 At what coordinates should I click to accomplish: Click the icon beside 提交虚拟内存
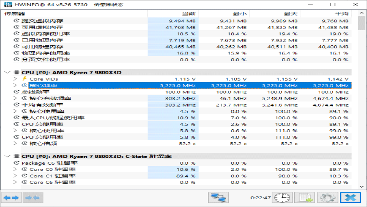(x=16, y=21)
